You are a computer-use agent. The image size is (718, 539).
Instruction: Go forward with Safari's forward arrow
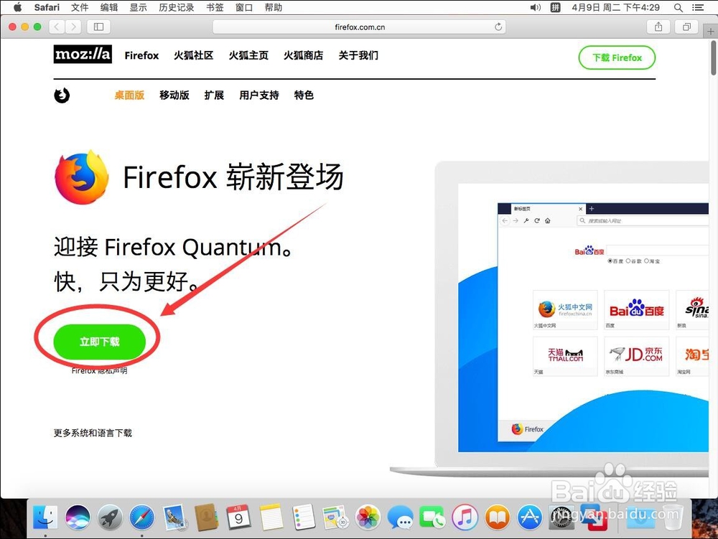click(73, 27)
